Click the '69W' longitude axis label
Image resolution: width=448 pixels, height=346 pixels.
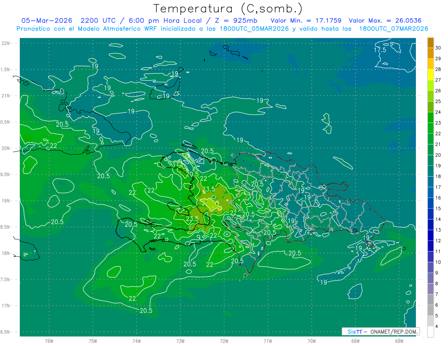click(355, 341)
